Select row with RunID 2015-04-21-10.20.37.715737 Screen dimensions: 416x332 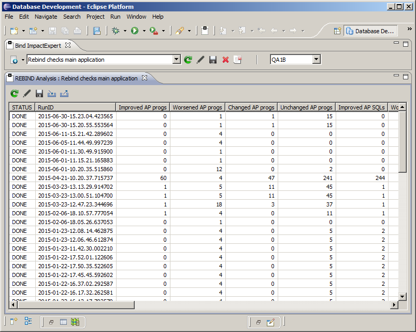click(x=75, y=178)
